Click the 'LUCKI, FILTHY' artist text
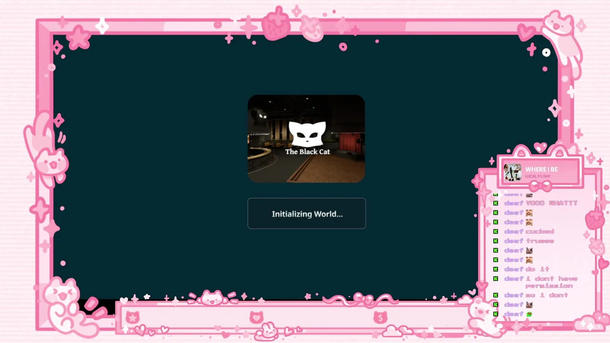 [x=538, y=176]
